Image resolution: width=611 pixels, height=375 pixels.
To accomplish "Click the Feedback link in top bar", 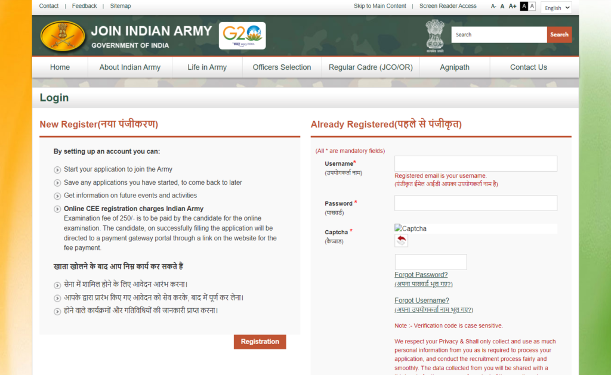I will tap(84, 6).
